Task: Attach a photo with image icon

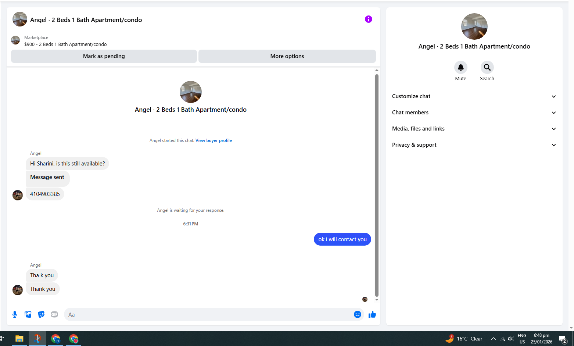Action: (x=28, y=314)
